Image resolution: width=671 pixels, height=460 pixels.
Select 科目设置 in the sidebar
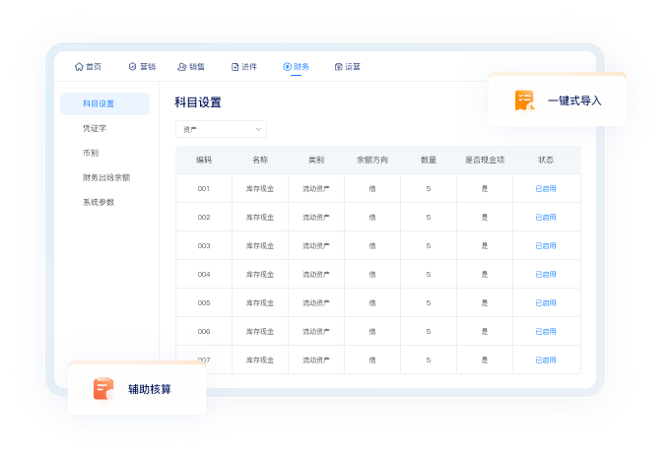pos(99,103)
